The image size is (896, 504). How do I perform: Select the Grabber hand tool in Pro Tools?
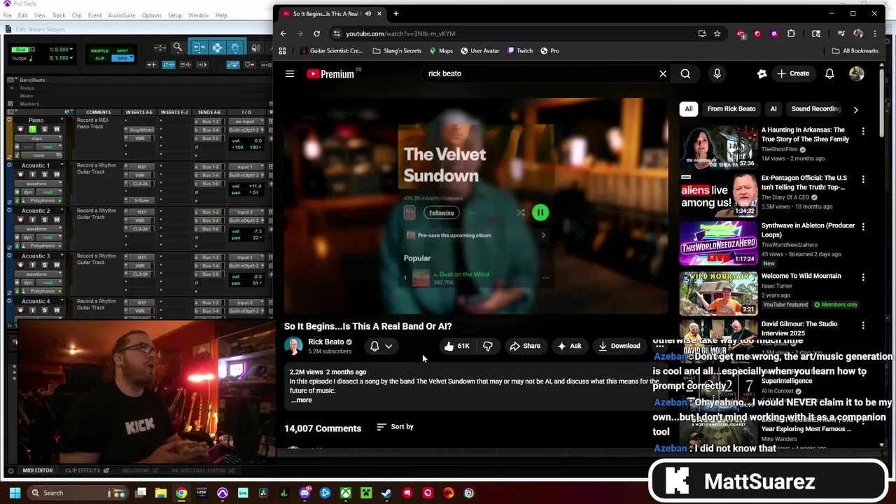[235, 48]
